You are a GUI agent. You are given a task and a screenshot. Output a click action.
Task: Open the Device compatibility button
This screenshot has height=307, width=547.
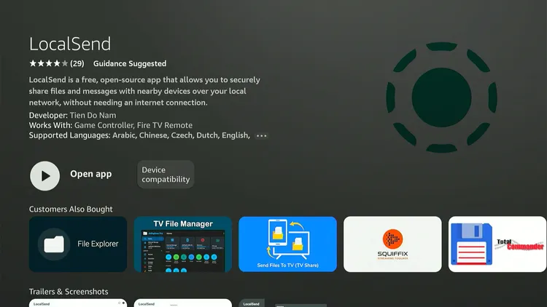(x=166, y=175)
